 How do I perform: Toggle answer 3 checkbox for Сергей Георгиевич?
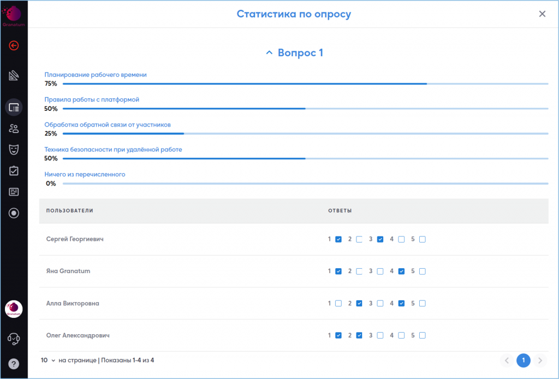click(x=380, y=239)
